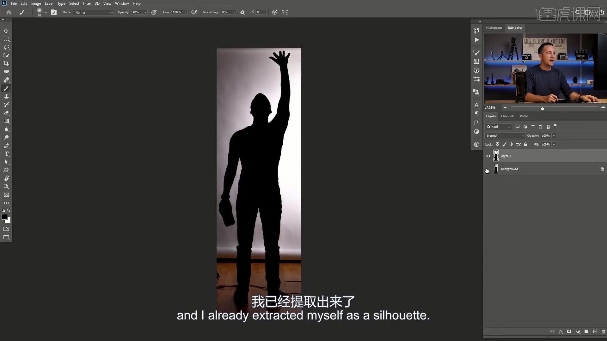Switch to the Paths tab

click(524, 116)
